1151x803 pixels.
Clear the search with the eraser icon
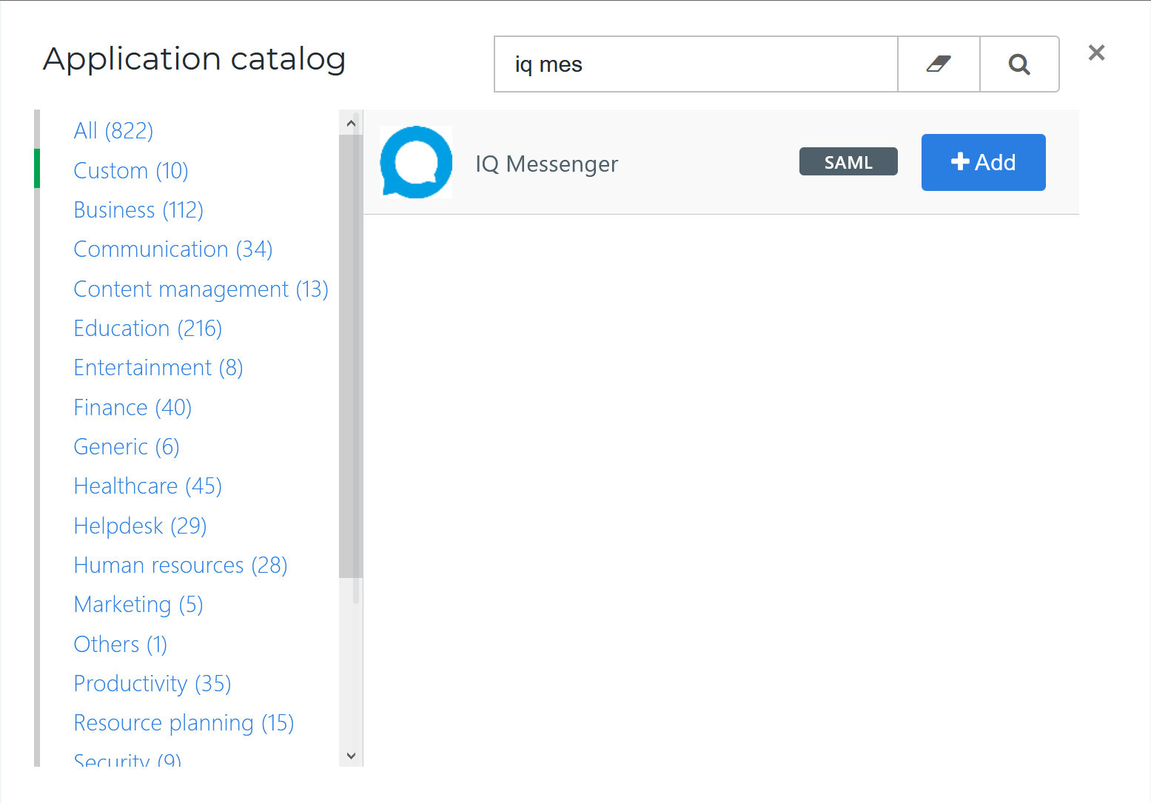coord(939,64)
